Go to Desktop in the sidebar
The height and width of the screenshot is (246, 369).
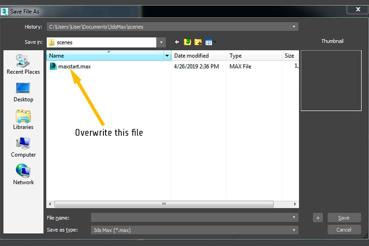pyautogui.click(x=23, y=92)
